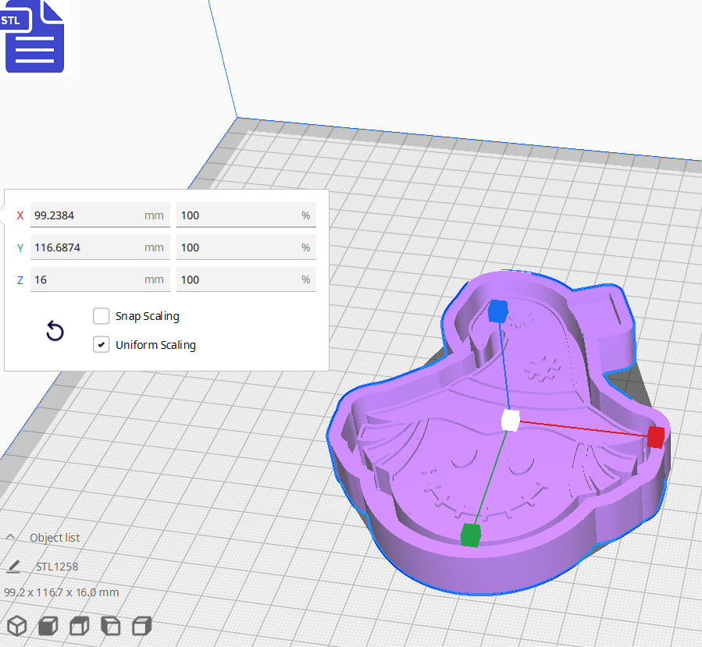Click the Z height field showing 16
The height and width of the screenshot is (647, 702).
[100, 279]
